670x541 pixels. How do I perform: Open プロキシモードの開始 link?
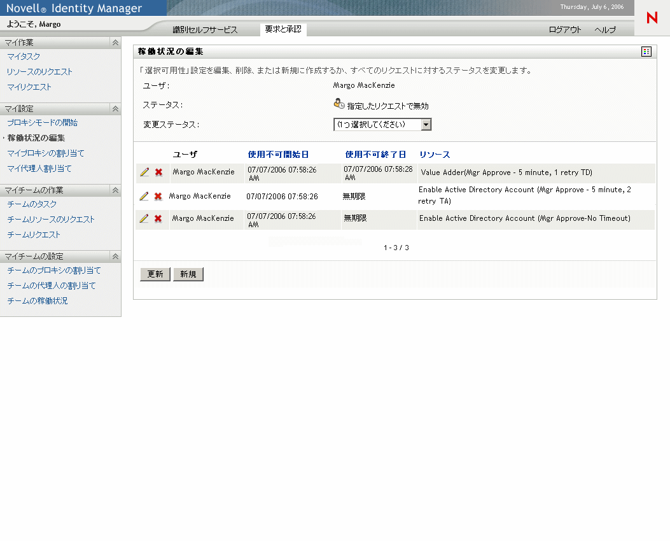tap(42, 123)
